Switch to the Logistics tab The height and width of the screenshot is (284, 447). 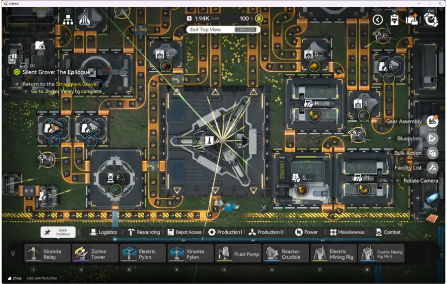click(103, 232)
